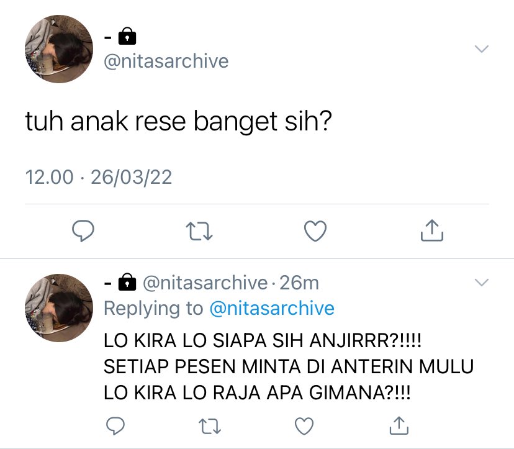514x449 pixels.
Task: Click reply icon on main tweet
Action: click(83, 231)
